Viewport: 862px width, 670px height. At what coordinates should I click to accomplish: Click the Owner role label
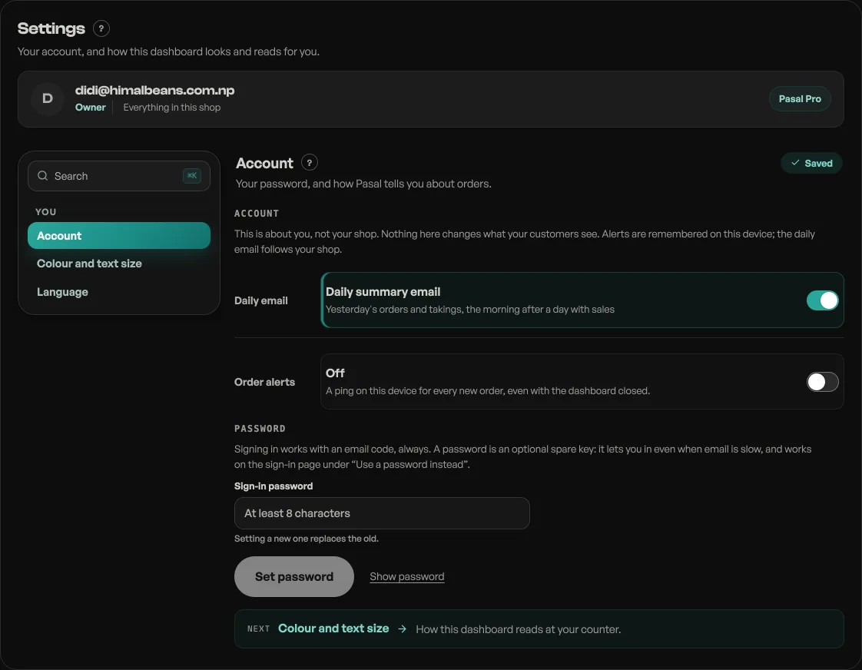[90, 107]
